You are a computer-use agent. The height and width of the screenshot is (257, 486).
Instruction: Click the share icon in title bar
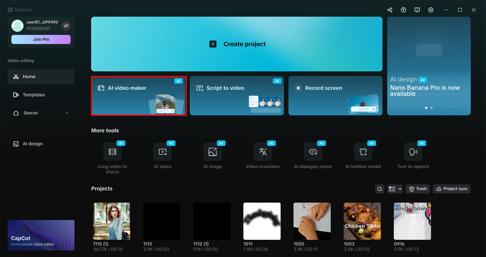[390, 10]
